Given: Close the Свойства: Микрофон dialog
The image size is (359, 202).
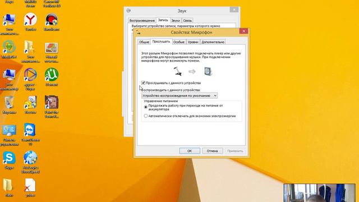Looking at the screenshot, I should 243,31.
